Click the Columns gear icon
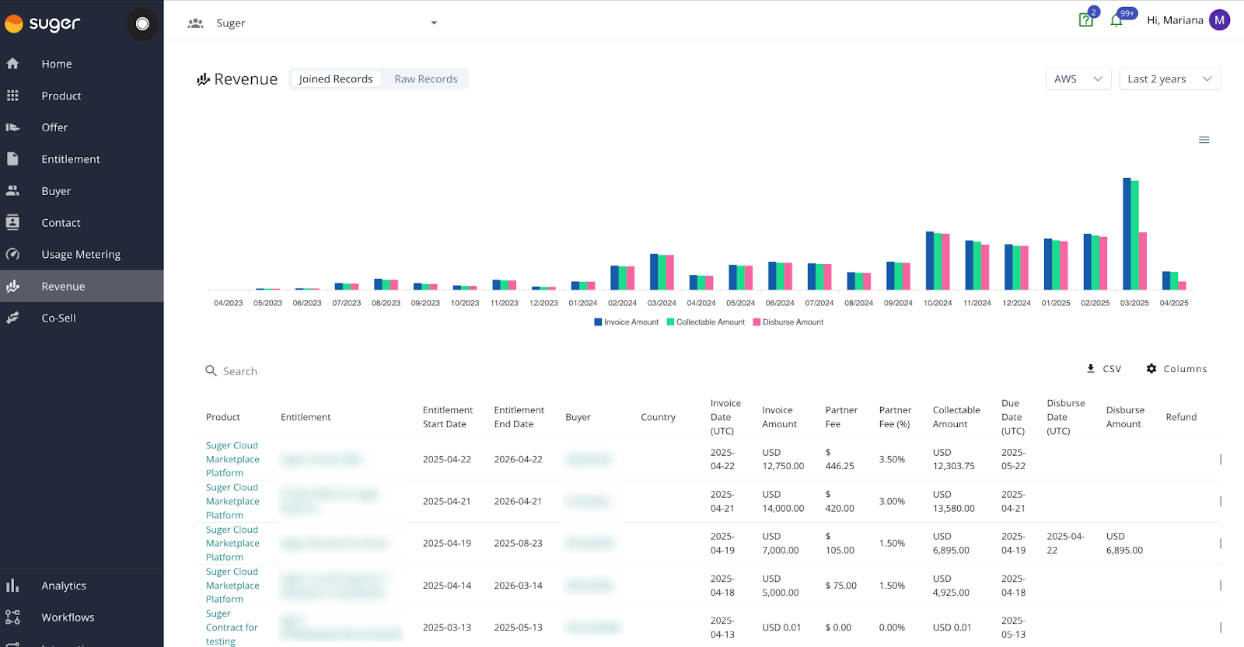 click(x=1151, y=368)
